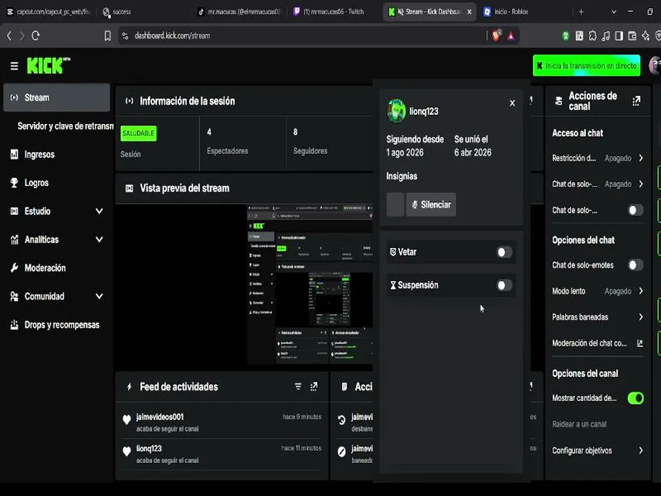Open Drops y recompensas
This screenshot has width=661, height=496.
(61, 324)
